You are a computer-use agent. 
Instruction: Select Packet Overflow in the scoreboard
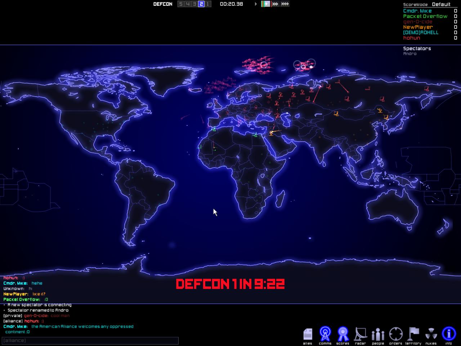point(425,16)
